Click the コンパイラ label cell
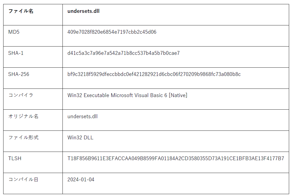This screenshot has height=196, width=291. point(21,95)
